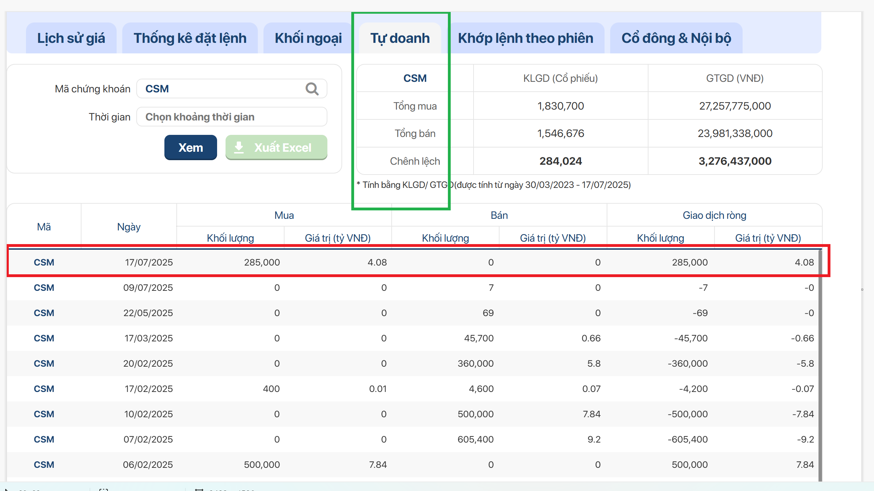874x491 pixels.
Task: Switch to Thống kê đặt lệnh tab
Action: pos(190,38)
